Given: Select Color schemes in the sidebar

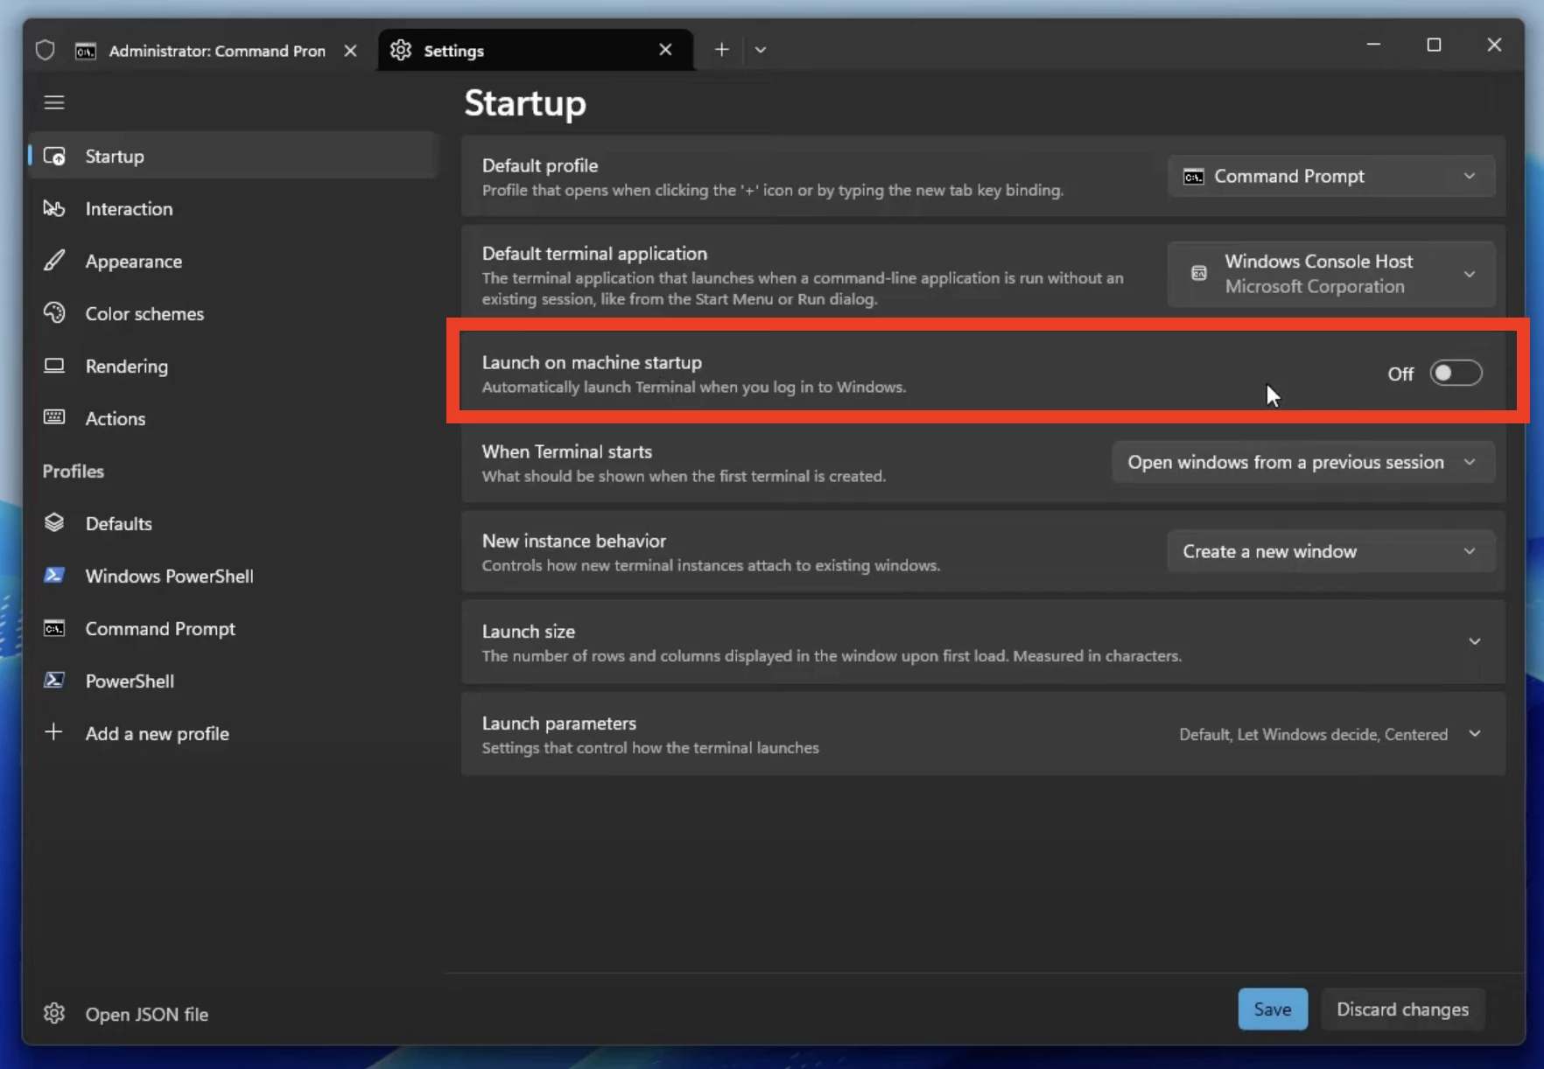Looking at the screenshot, I should point(233,313).
